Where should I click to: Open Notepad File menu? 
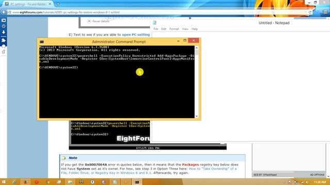pos(156,29)
